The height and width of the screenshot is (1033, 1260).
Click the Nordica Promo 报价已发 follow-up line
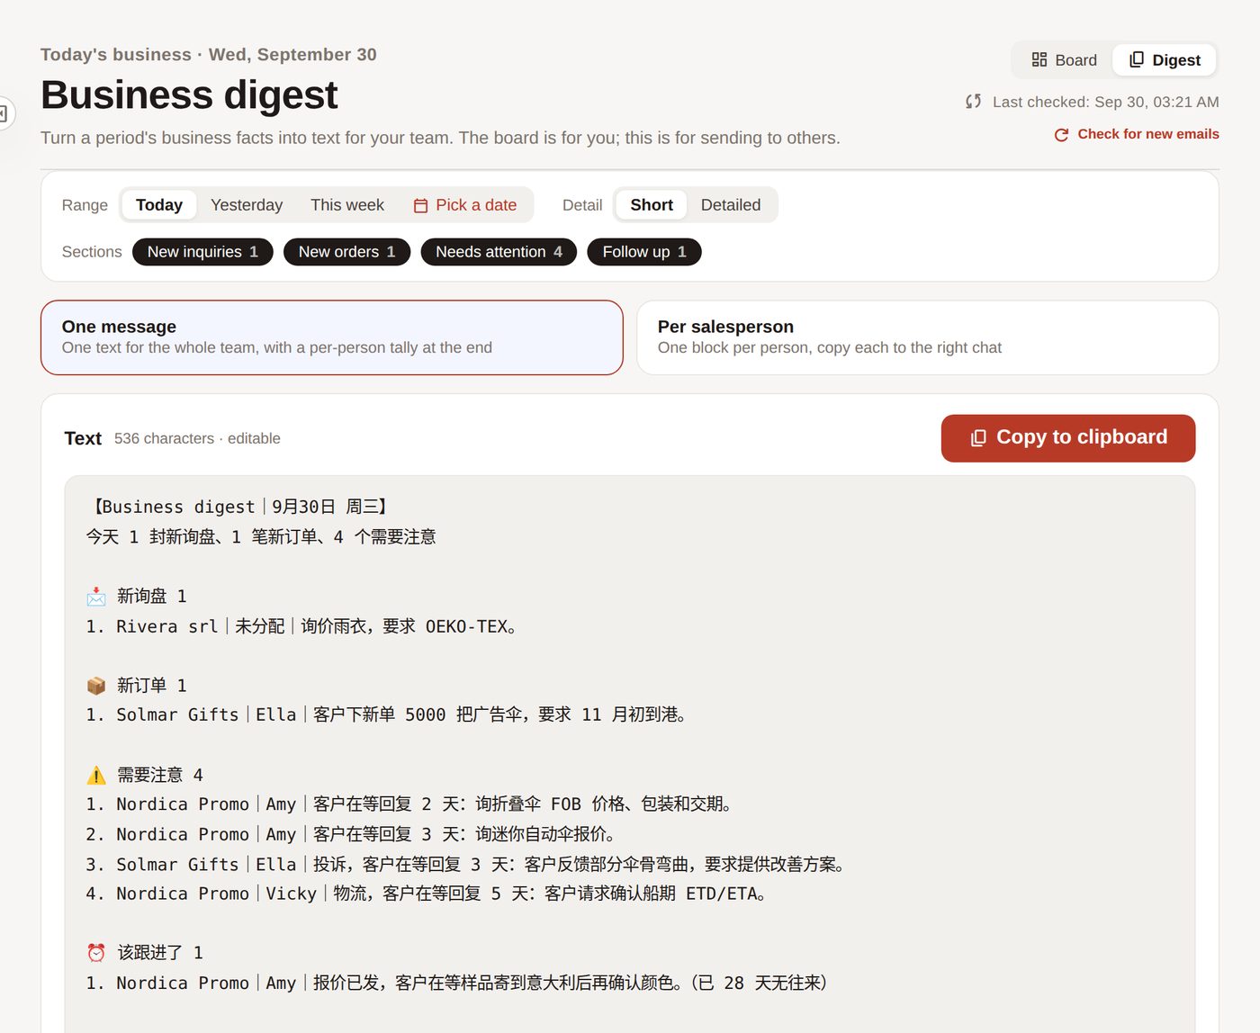tap(456, 983)
